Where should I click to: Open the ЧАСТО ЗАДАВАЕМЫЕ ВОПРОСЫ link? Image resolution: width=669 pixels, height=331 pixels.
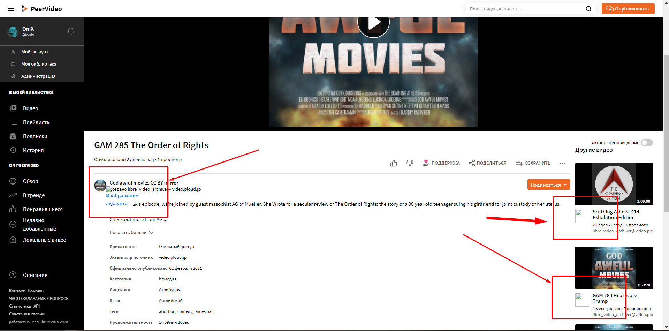(39, 298)
